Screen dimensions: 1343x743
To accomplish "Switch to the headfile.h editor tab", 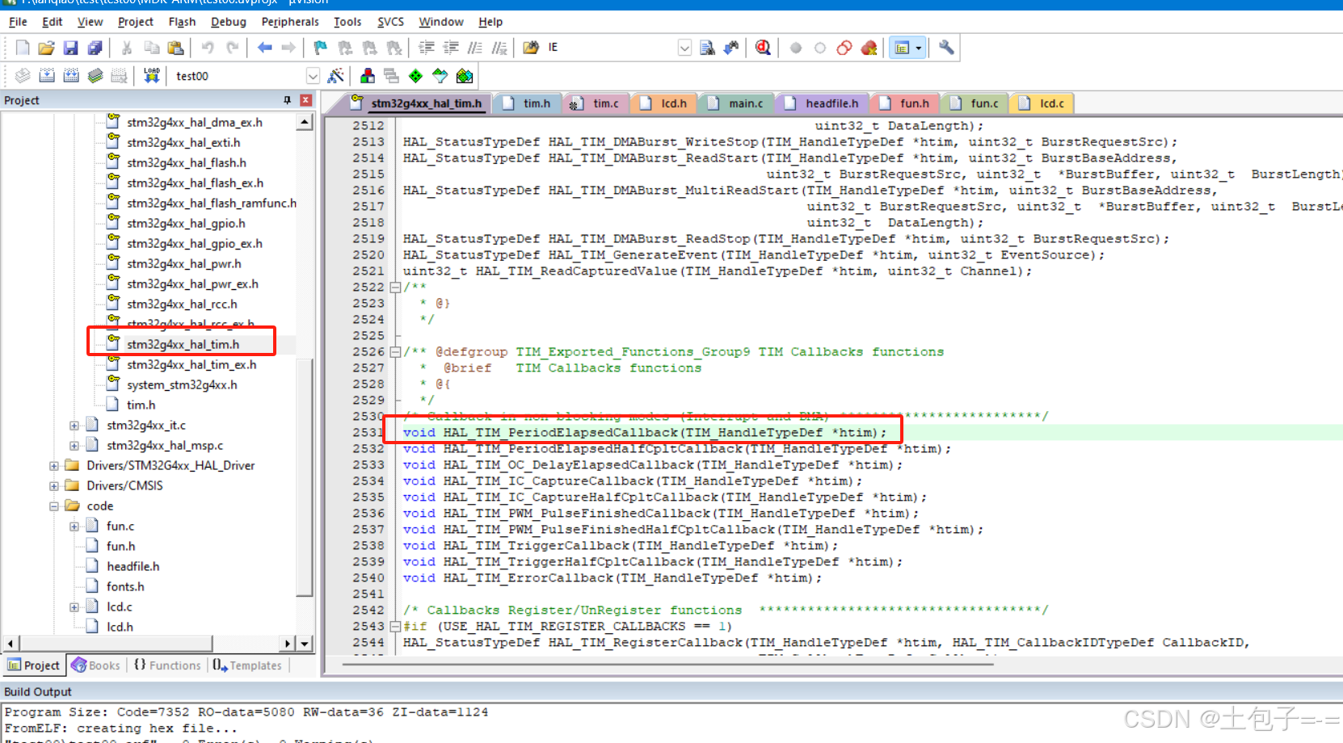I will point(823,103).
